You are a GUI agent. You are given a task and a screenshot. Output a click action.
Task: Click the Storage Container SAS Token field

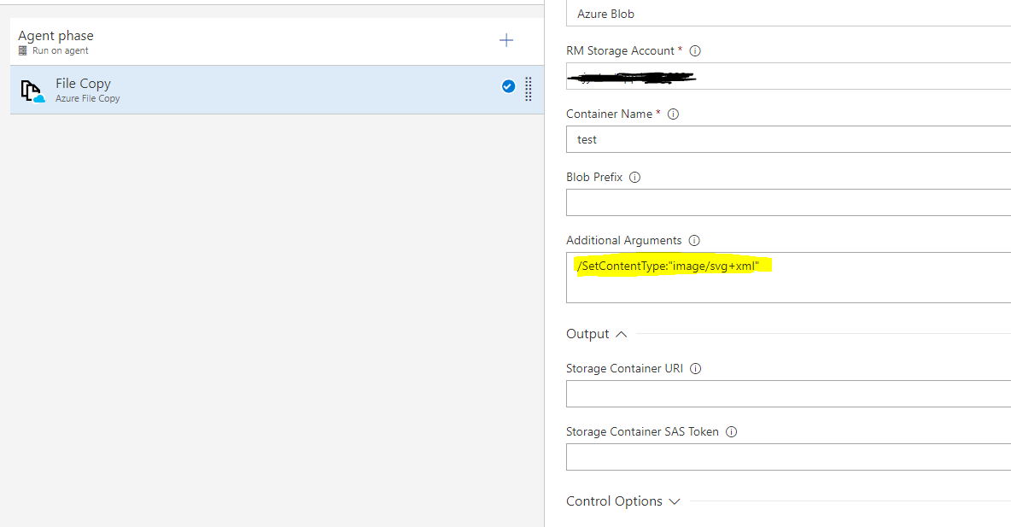(x=788, y=457)
